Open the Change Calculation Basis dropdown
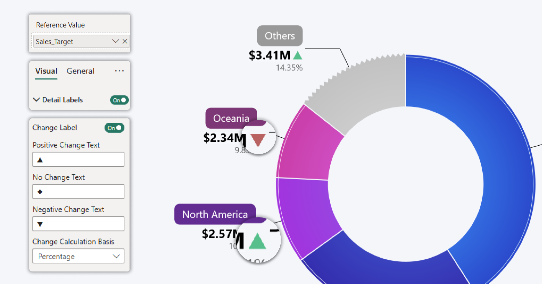The height and width of the screenshot is (284, 542). coord(78,256)
